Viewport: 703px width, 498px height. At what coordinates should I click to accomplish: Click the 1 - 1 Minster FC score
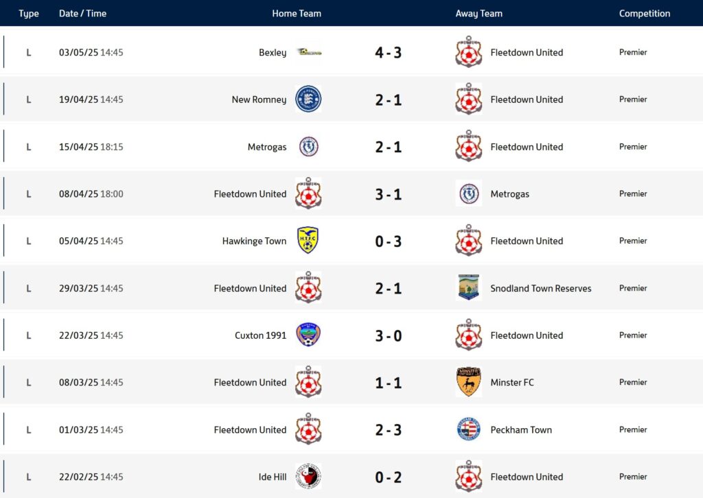389,383
